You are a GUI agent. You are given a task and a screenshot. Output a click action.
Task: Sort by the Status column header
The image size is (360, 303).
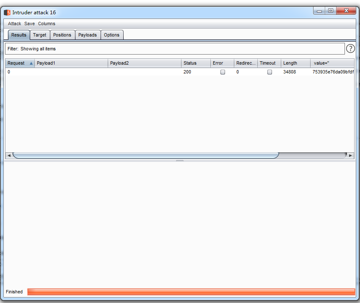(x=196, y=63)
